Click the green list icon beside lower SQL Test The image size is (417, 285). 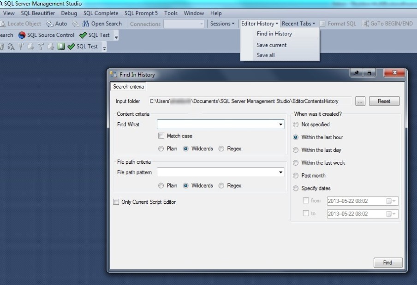click(61, 47)
